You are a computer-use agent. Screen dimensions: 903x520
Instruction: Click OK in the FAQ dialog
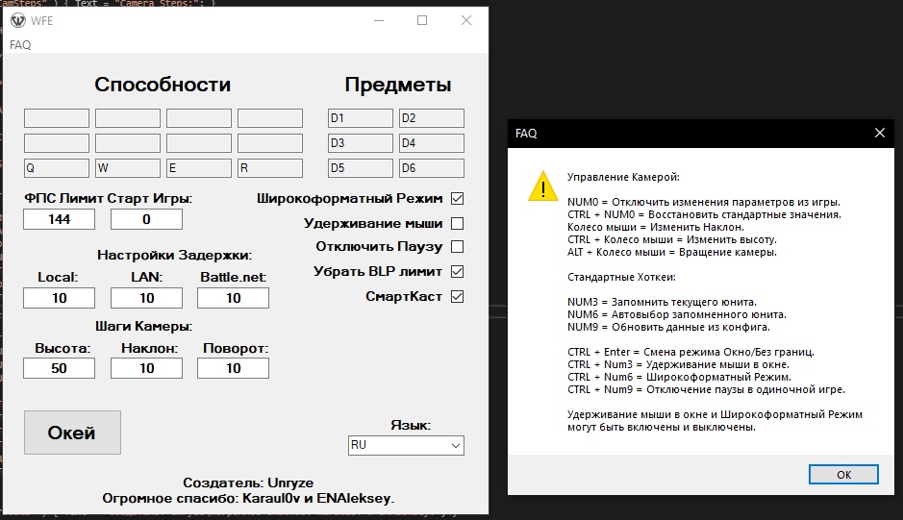(x=843, y=475)
